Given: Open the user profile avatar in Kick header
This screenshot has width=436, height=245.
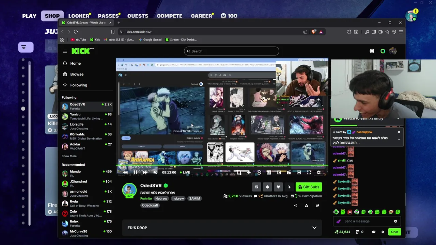Looking at the screenshot, I should (x=393, y=51).
